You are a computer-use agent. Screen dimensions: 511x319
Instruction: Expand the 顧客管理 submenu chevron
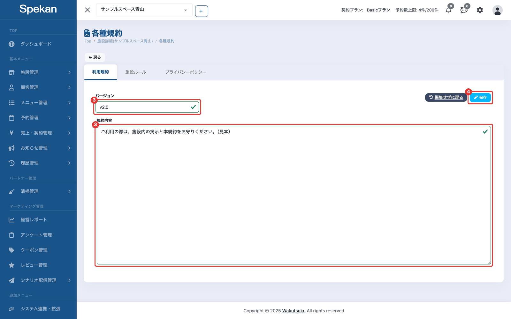pyautogui.click(x=69, y=87)
